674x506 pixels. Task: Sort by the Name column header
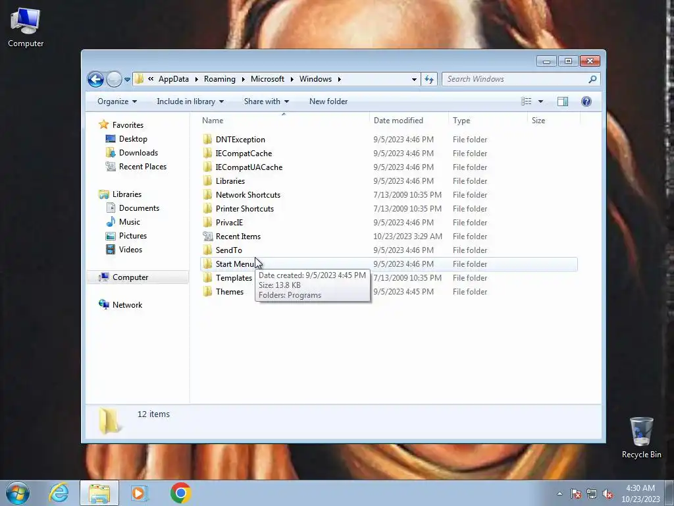tap(284, 121)
